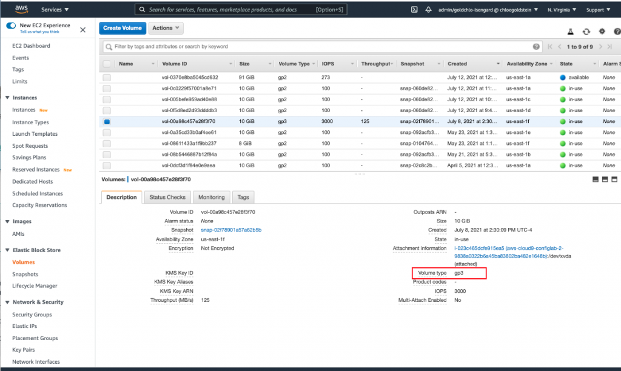Viewport: 621px width, 371px height.
Task: Check the box for vol-0370e8ba5045cd632
Action: (x=107, y=78)
